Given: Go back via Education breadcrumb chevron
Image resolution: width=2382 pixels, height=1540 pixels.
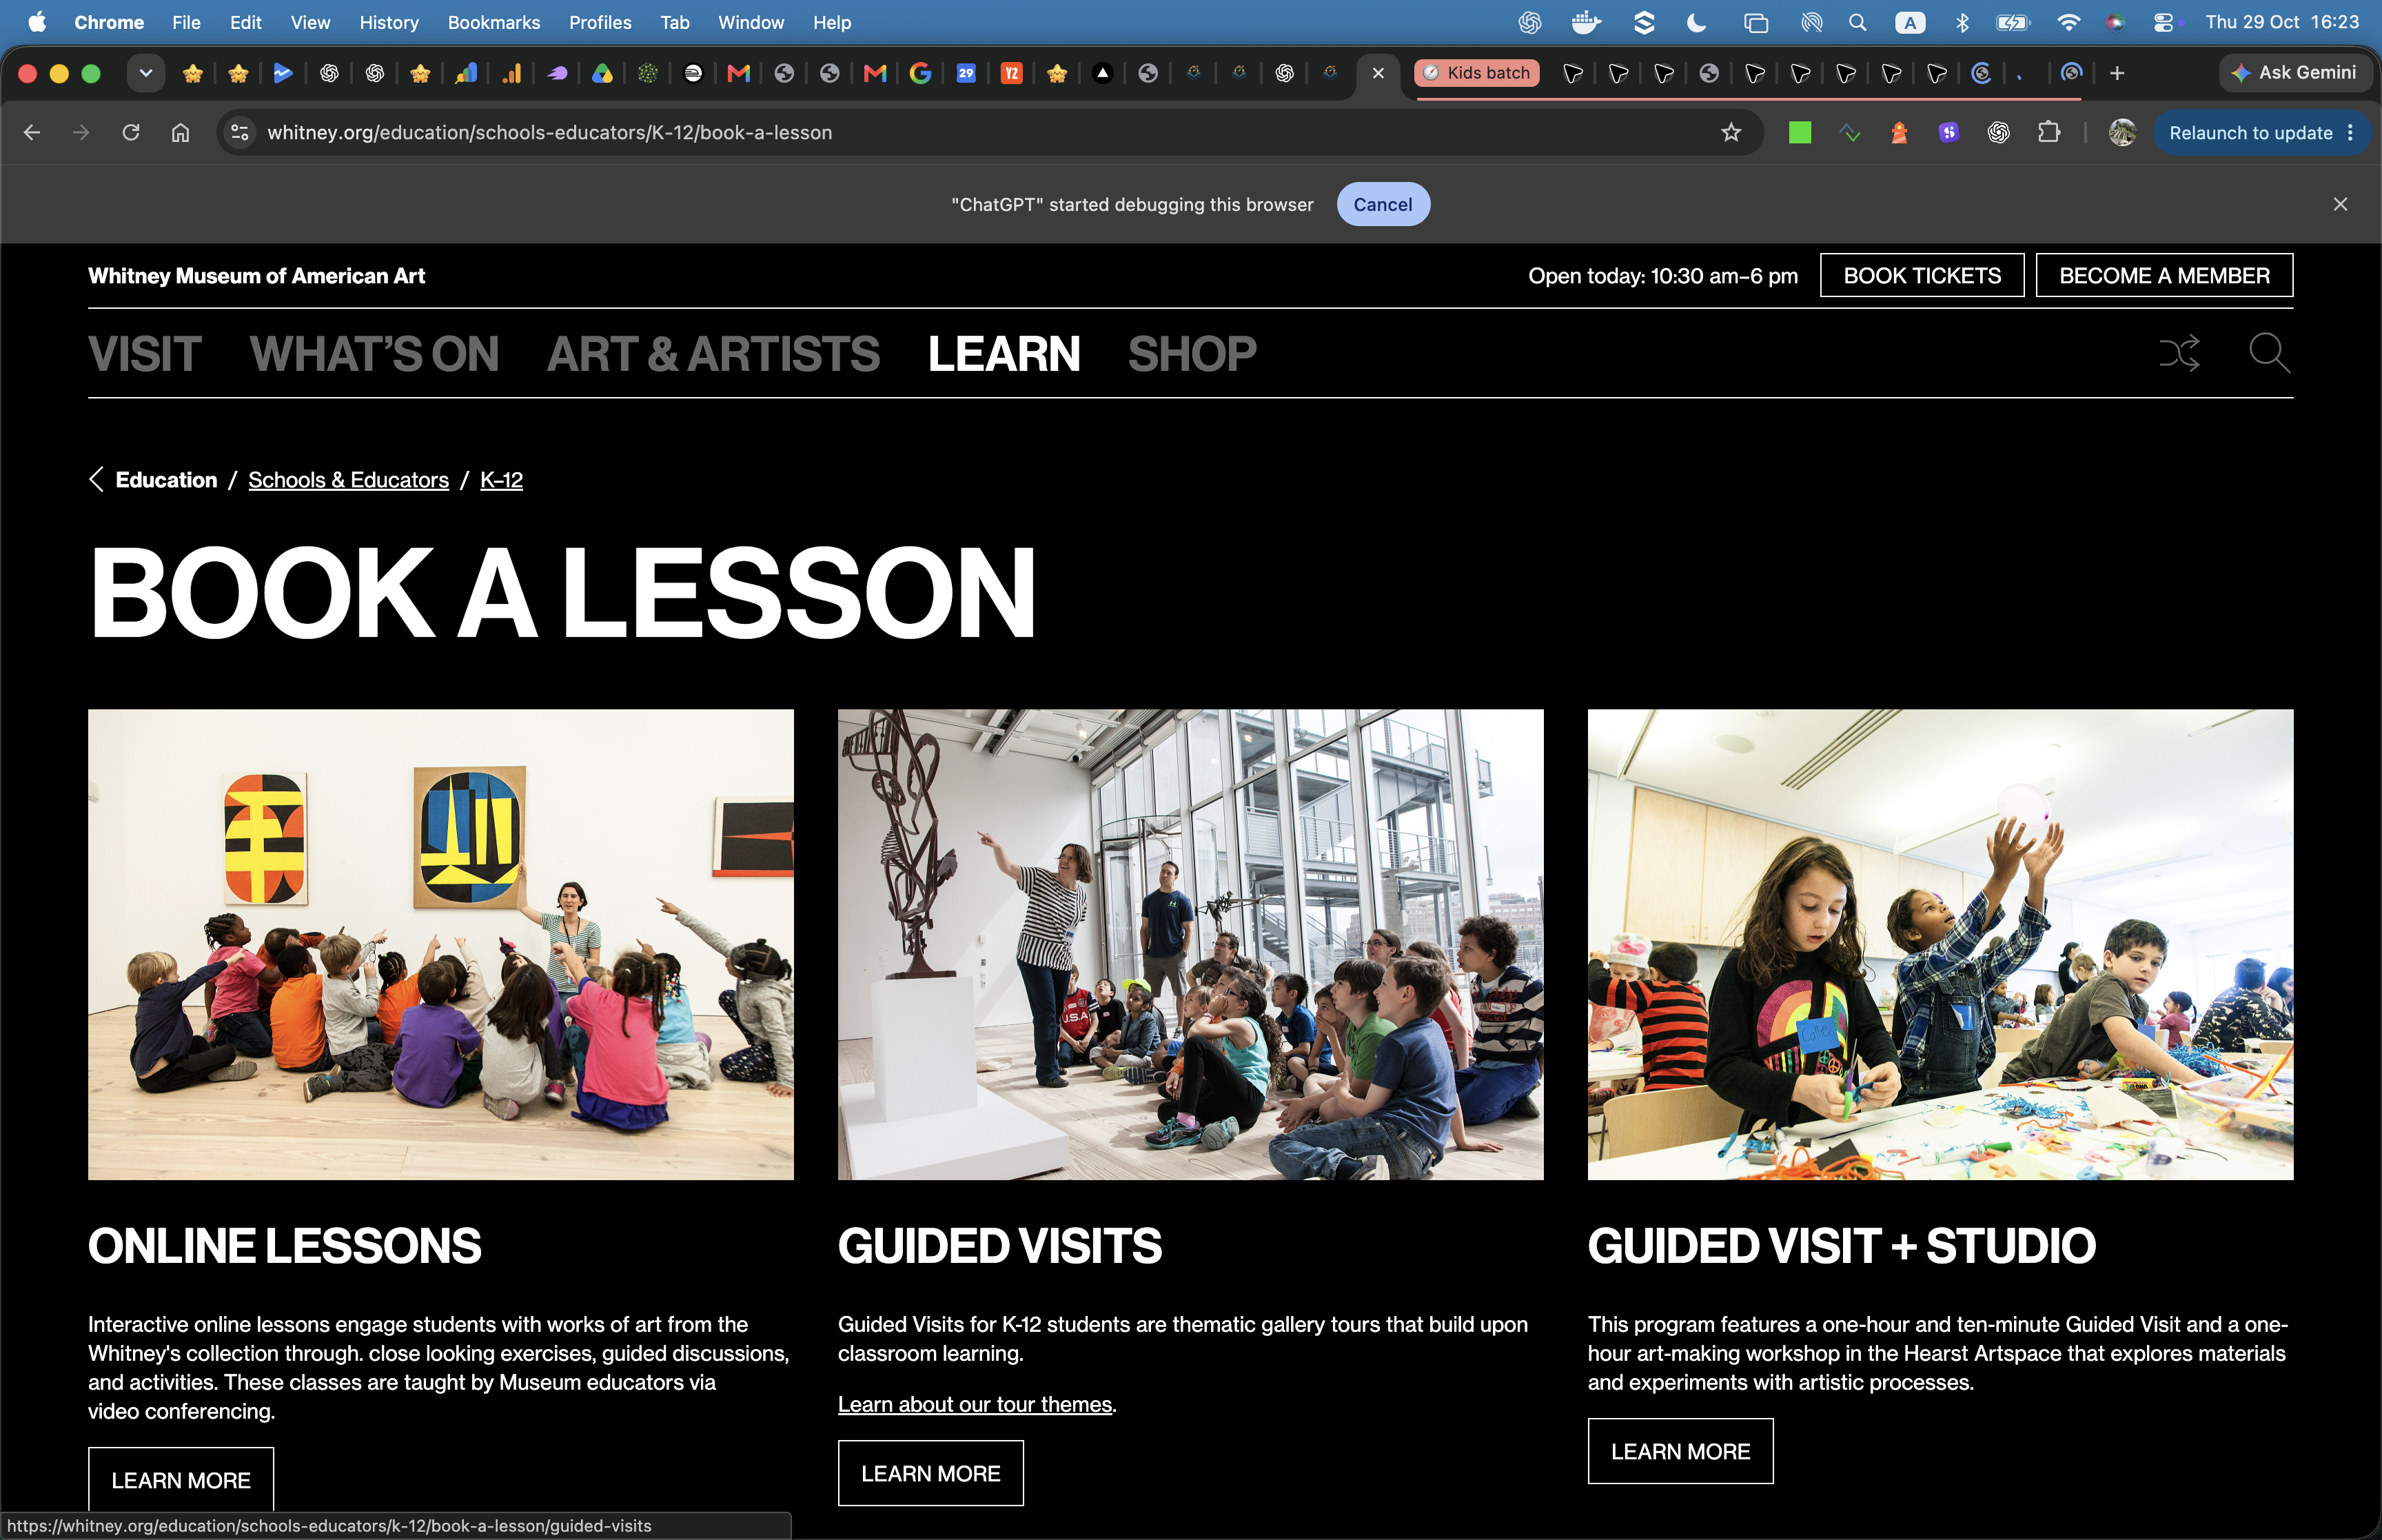Looking at the screenshot, I should pyautogui.click(x=96, y=480).
